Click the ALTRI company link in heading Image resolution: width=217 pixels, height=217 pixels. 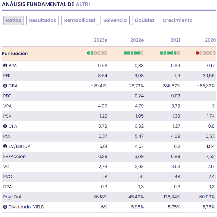[83, 4]
